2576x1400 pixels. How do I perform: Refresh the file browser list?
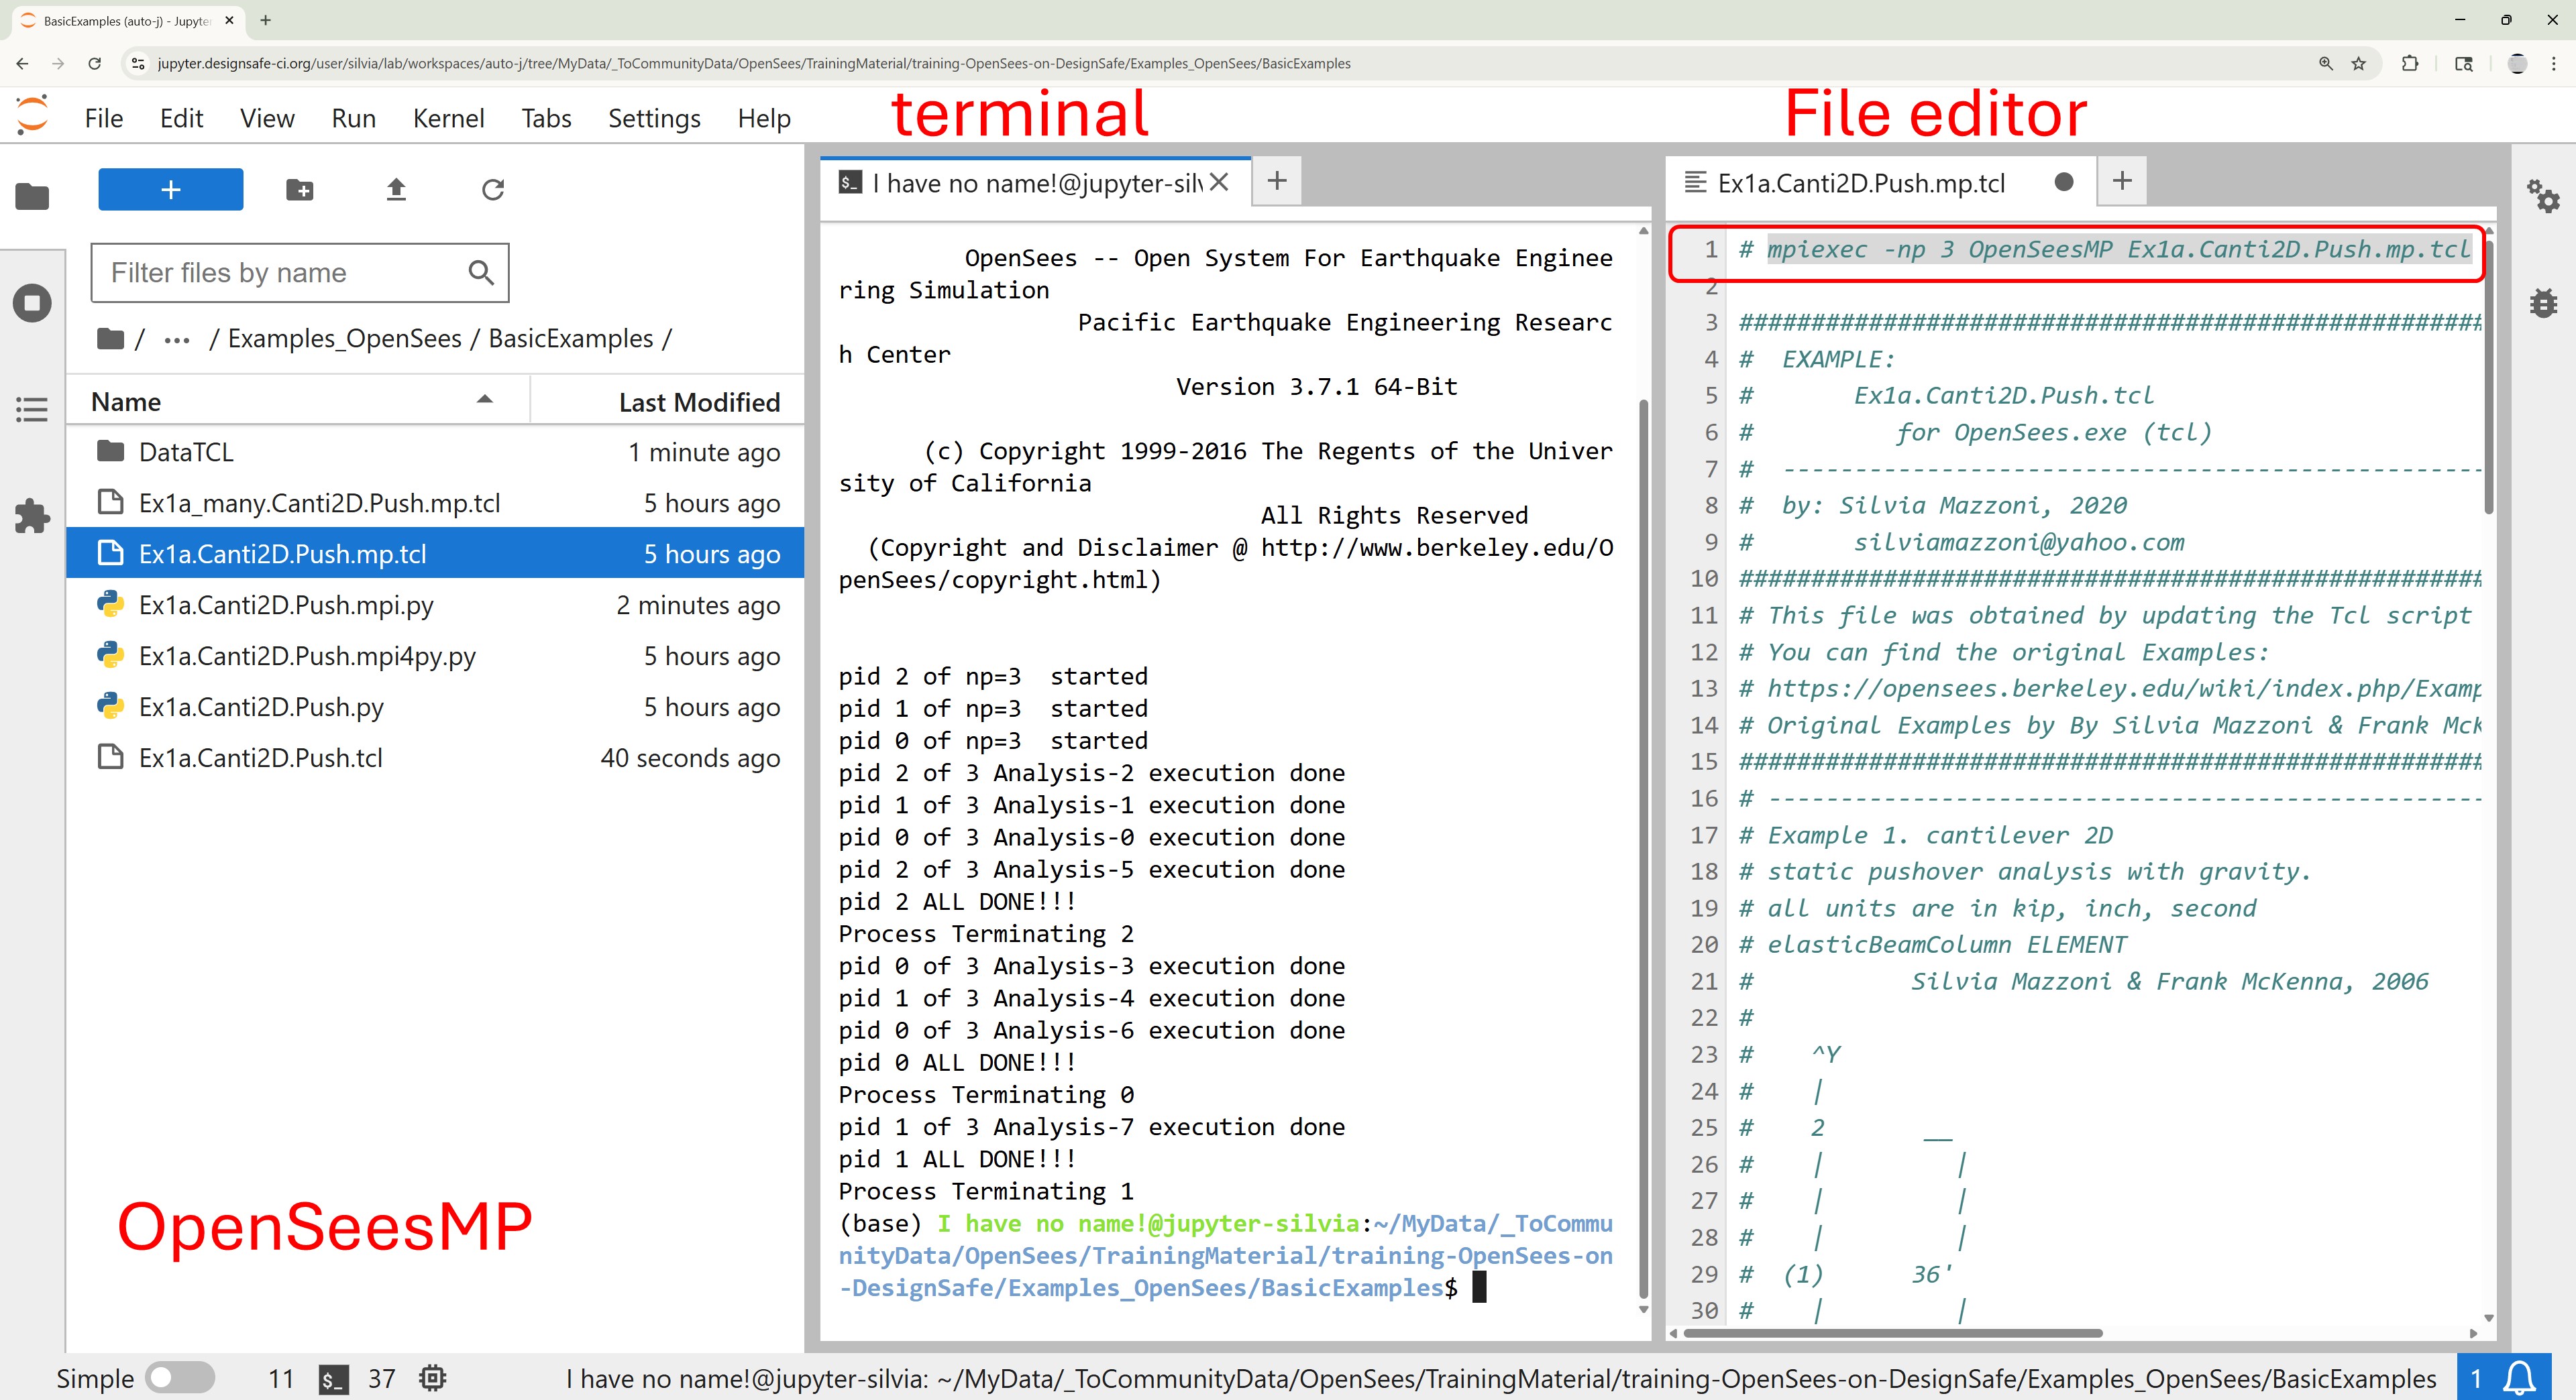coord(492,190)
